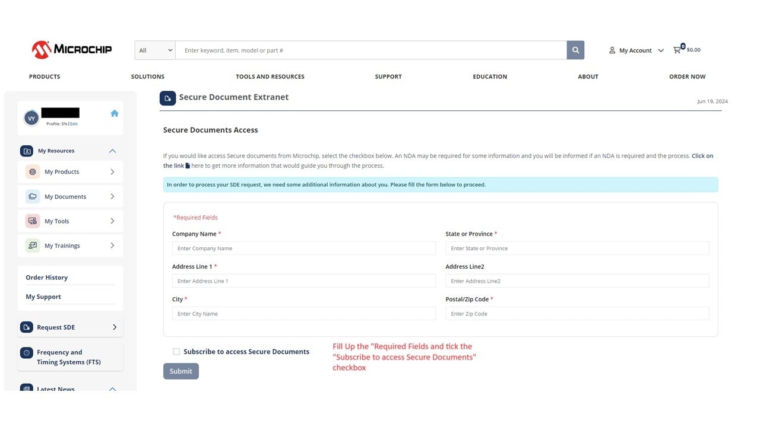
Task: Click the My Account person icon
Action: pyautogui.click(x=612, y=50)
